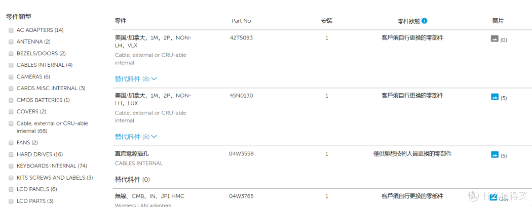
Task: Tick the HARD DRIVES checkbox
Action: point(11,154)
